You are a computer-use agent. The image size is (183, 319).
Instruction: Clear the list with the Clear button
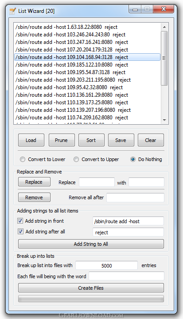click(x=151, y=140)
